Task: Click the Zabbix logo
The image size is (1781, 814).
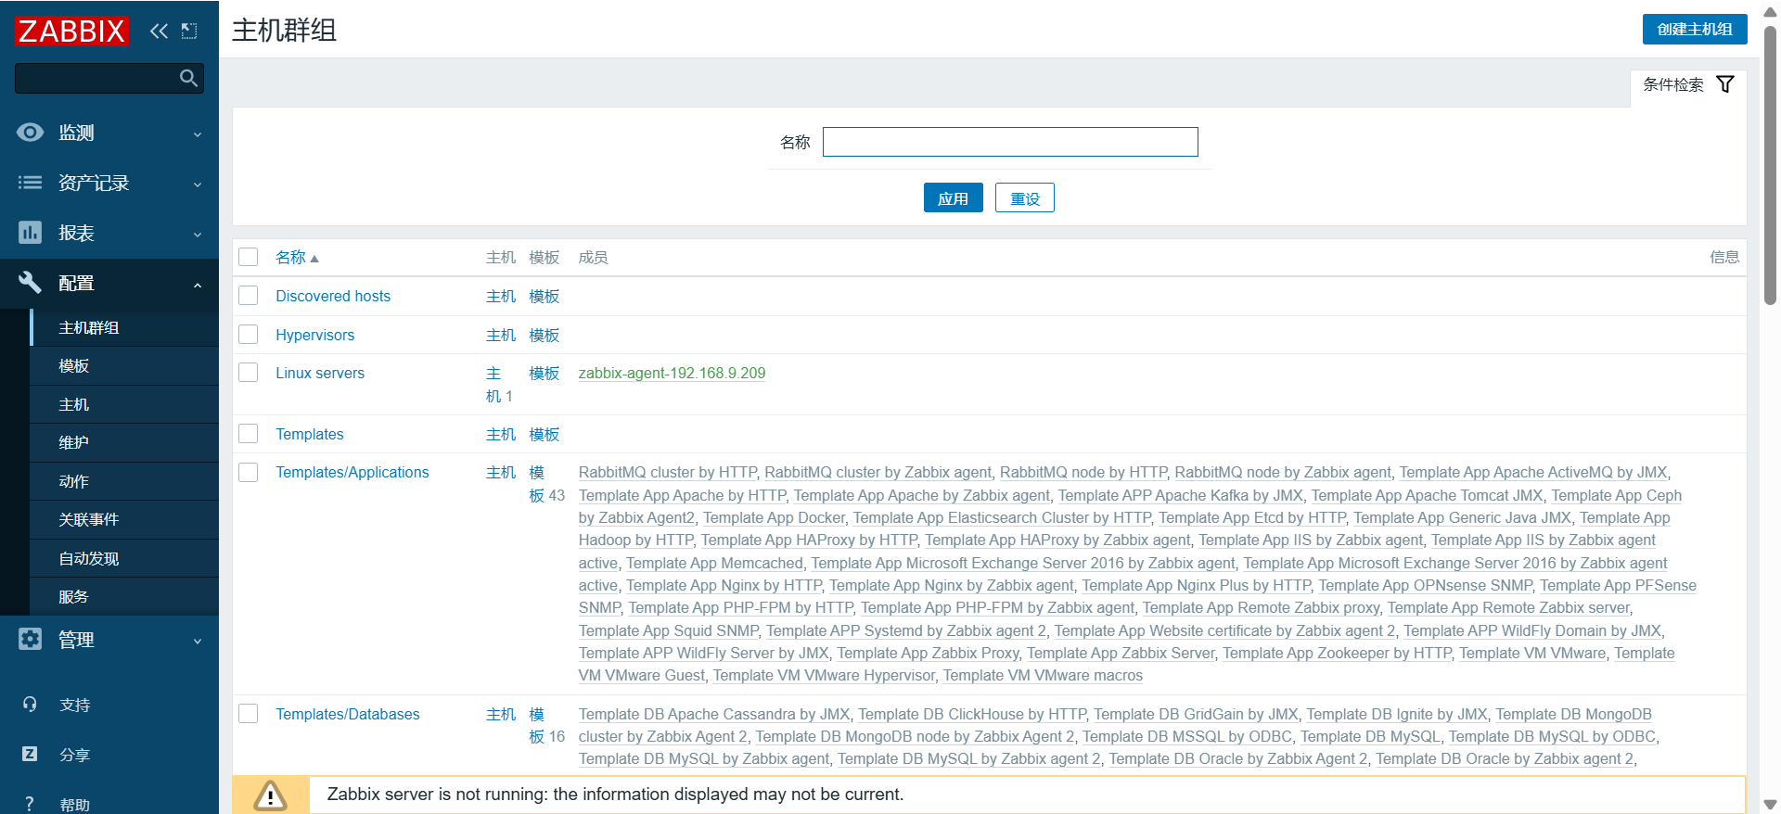Action: (71, 32)
